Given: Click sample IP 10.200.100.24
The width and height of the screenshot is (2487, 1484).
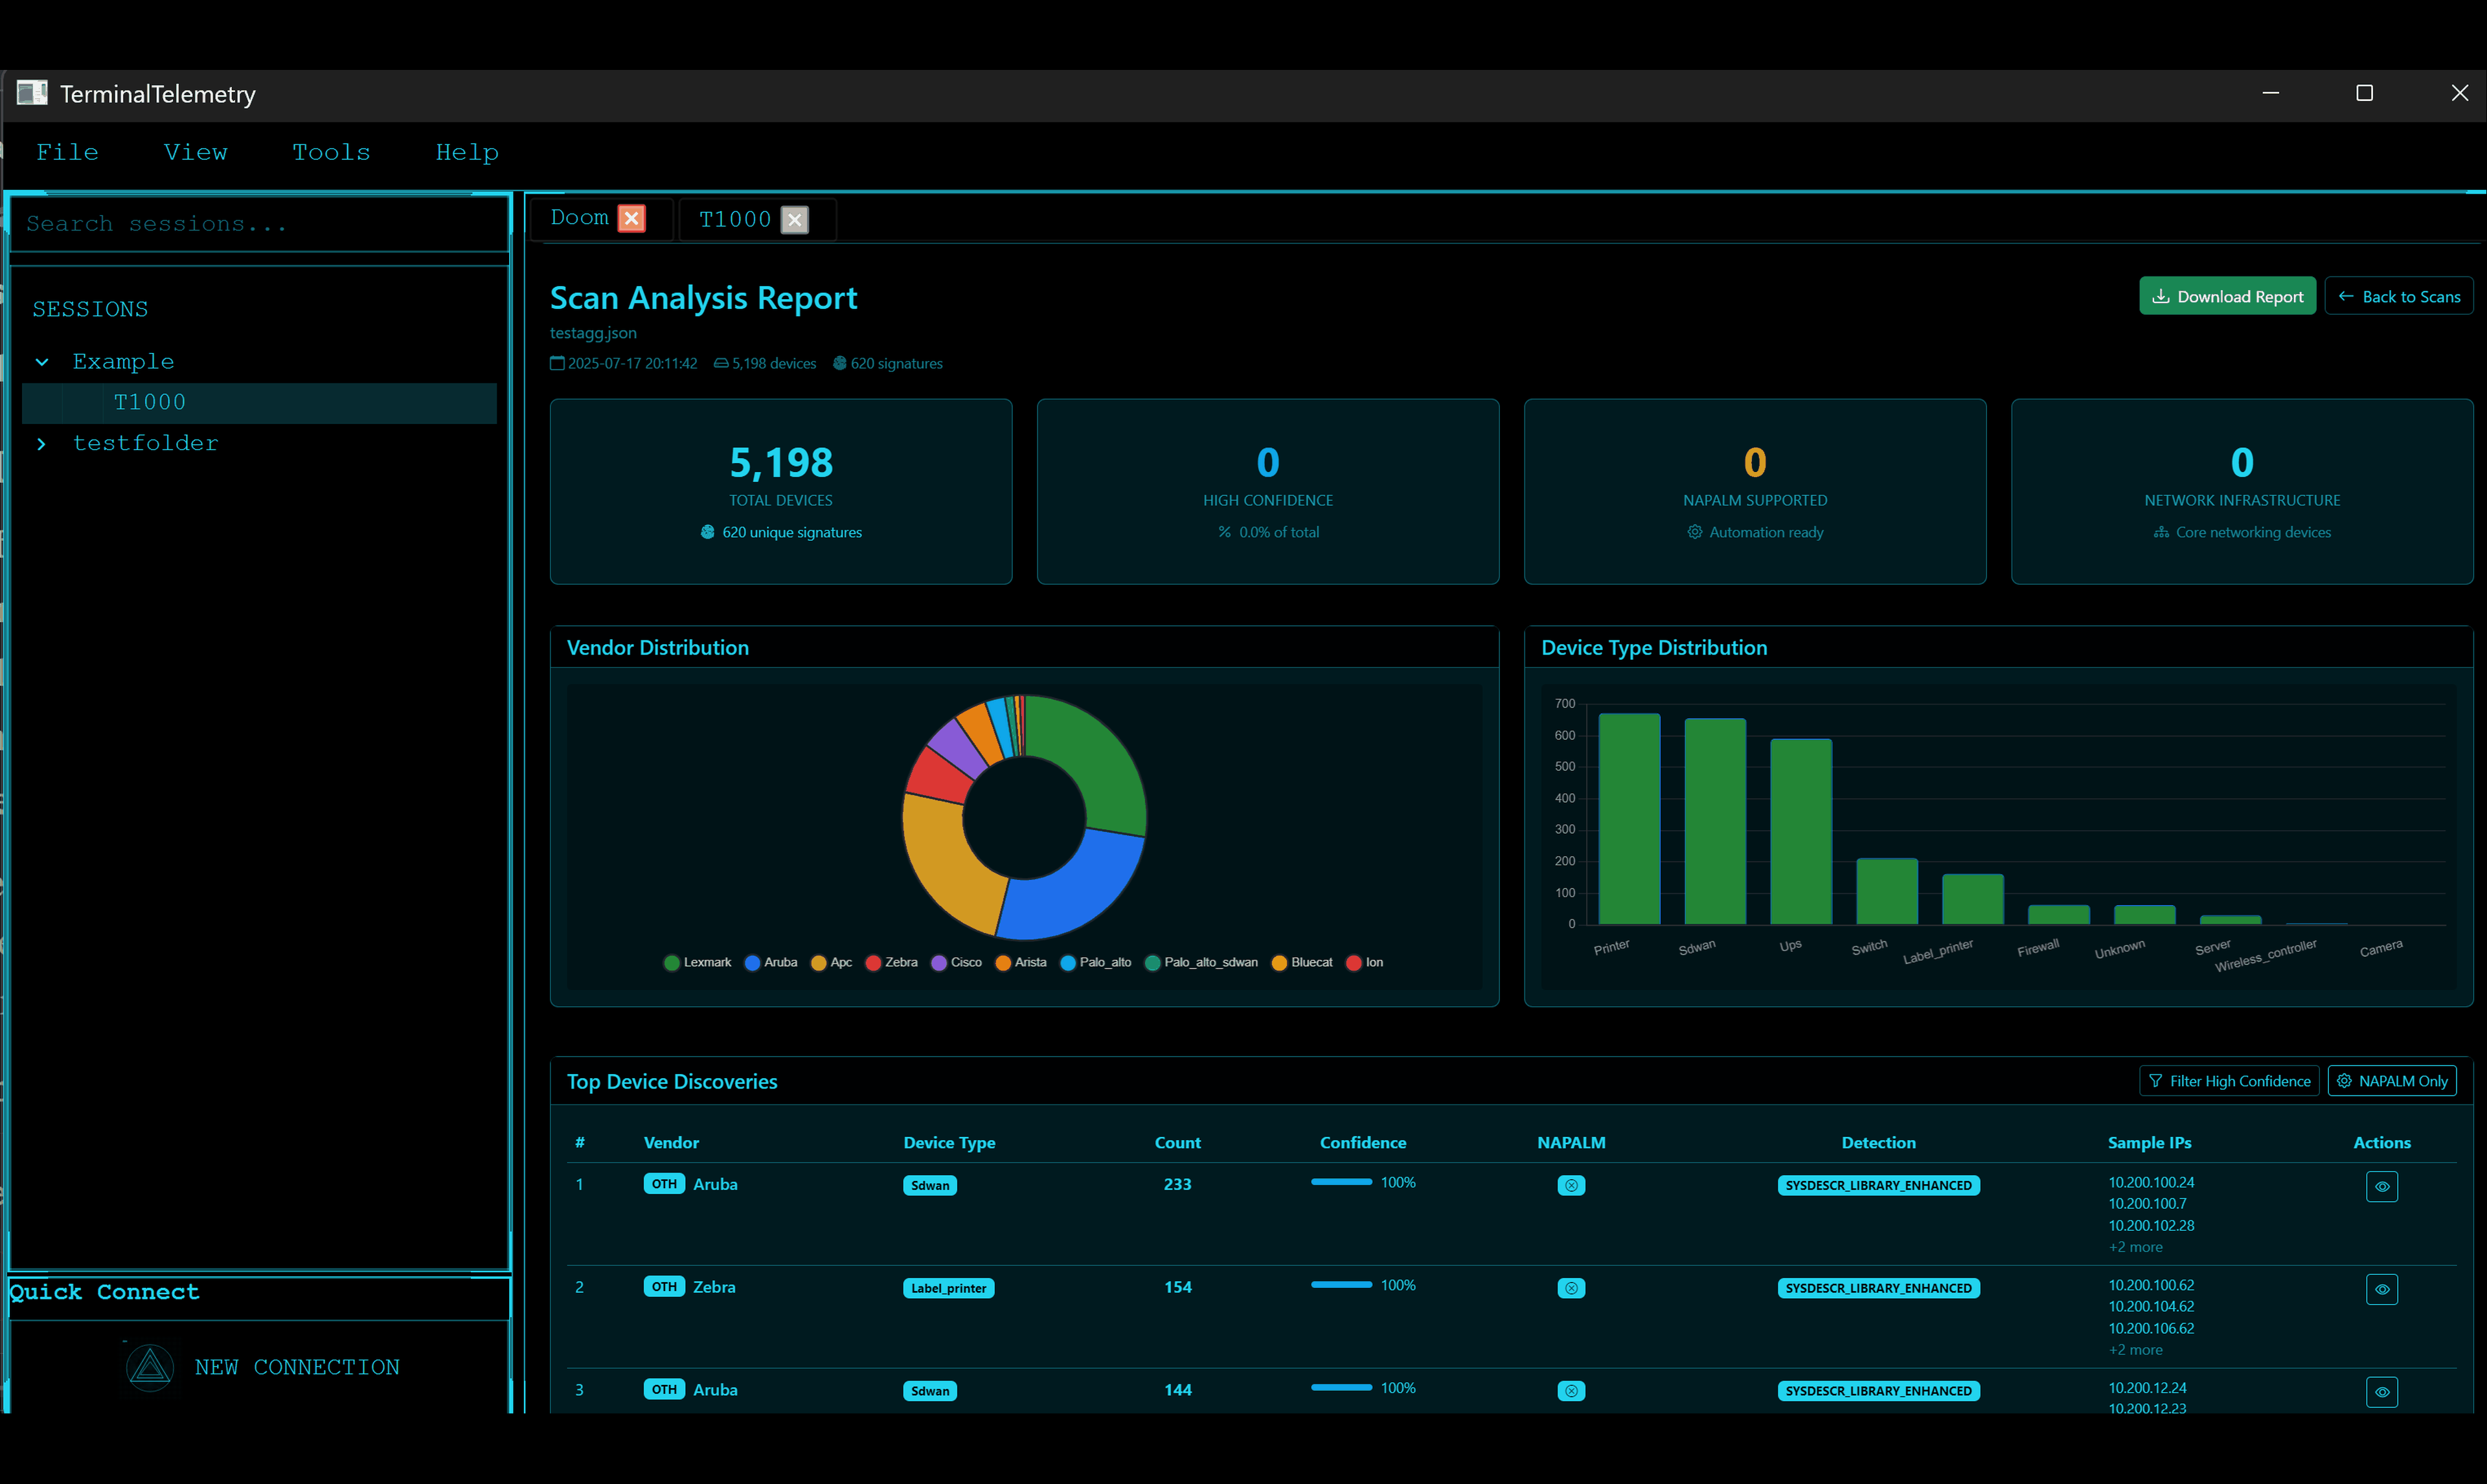Looking at the screenshot, I should (2151, 1182).
